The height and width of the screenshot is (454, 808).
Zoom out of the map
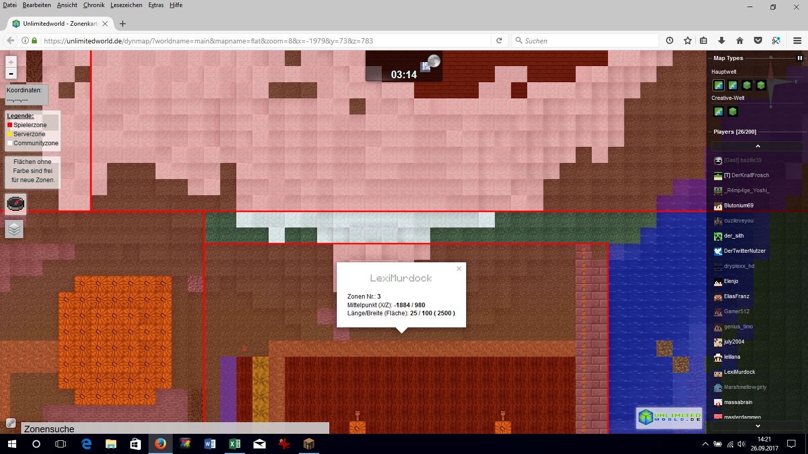pos(11,74)
